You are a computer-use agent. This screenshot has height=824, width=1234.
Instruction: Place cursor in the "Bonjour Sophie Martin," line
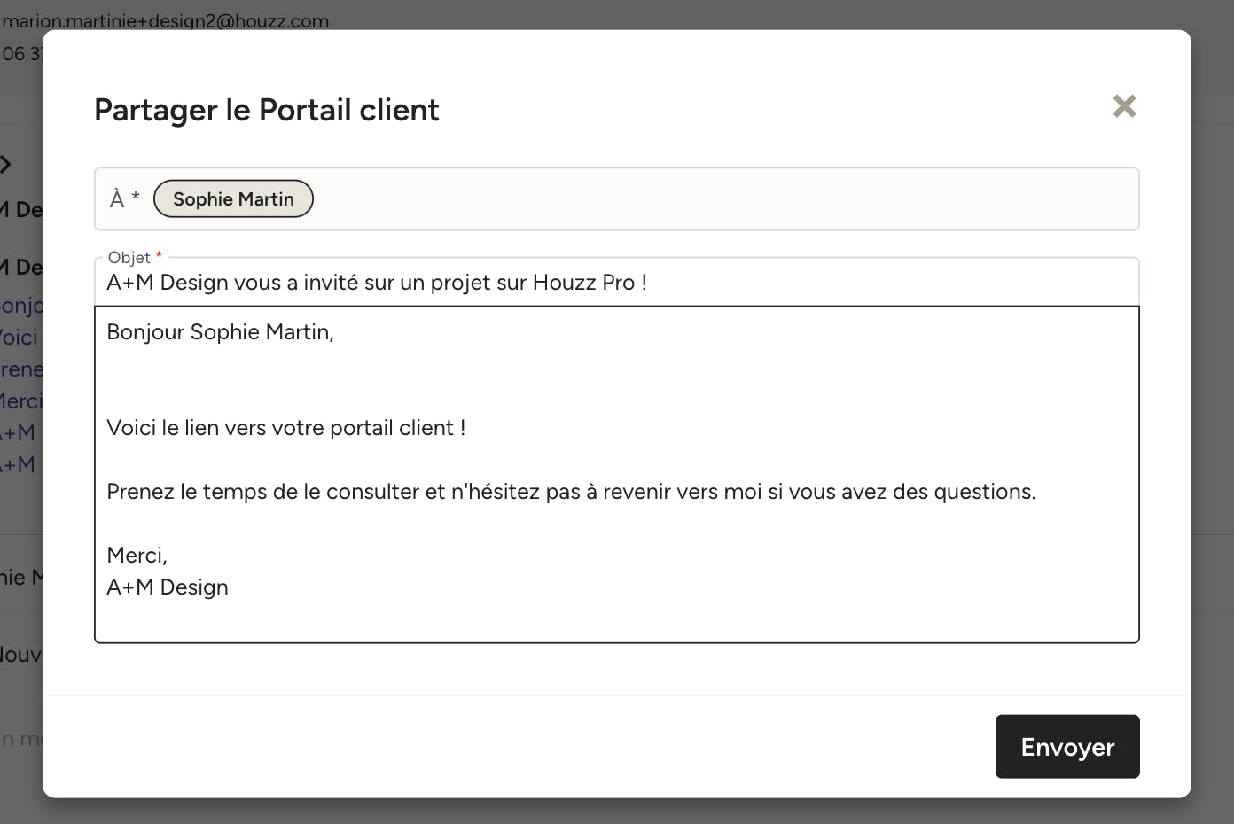220,332
